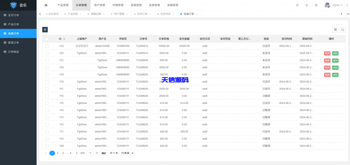This screenshot has width=350, height=165.
Task: Check the row checkbox for ID 115
Action: coord(46,103)
